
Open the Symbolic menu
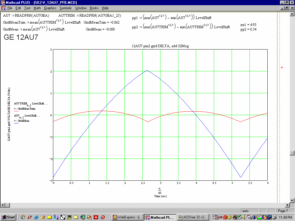(66, 8)
